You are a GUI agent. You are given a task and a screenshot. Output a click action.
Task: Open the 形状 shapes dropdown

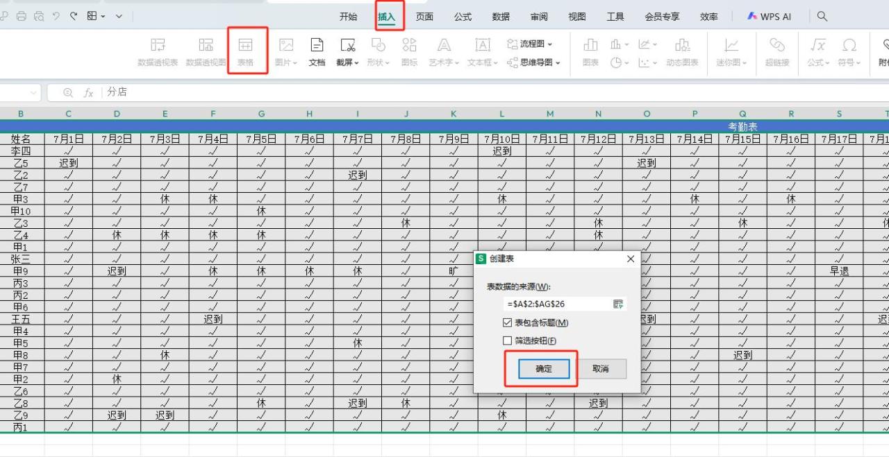378,52
